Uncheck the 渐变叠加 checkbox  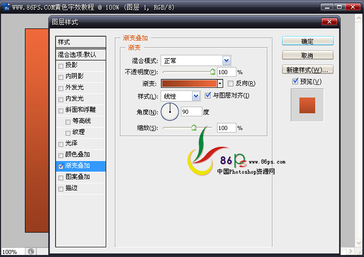point(61,166)
